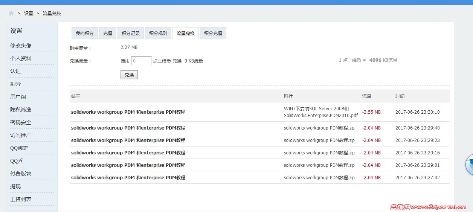Open the post link in the 23:27:02 row
473x212 pixels.
click(x=128, y=177)
